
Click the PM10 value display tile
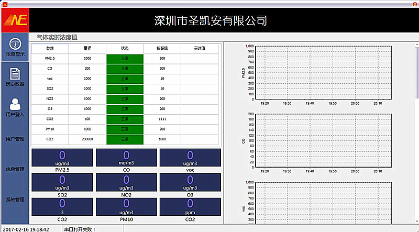[126, 207]
